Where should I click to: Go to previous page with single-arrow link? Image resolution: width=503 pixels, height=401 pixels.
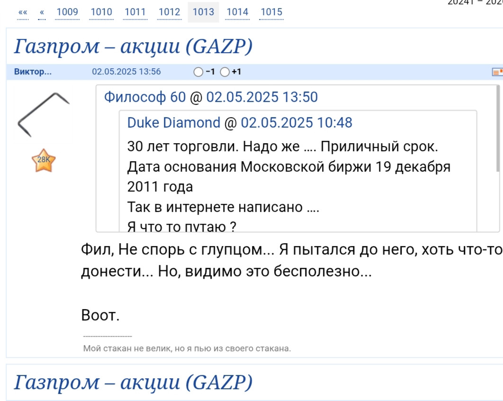42,12
